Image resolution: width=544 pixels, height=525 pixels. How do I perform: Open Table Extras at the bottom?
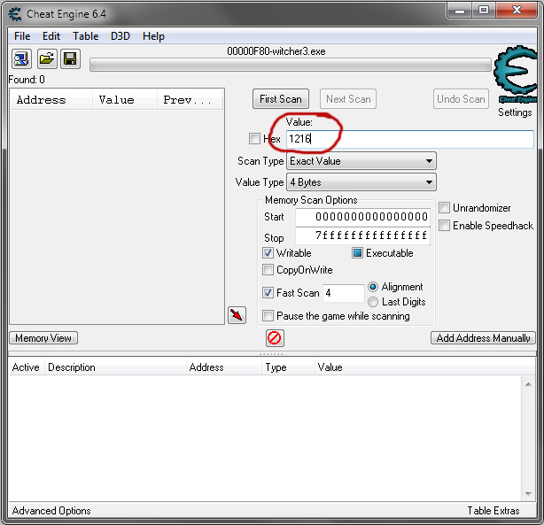point(493,511)
